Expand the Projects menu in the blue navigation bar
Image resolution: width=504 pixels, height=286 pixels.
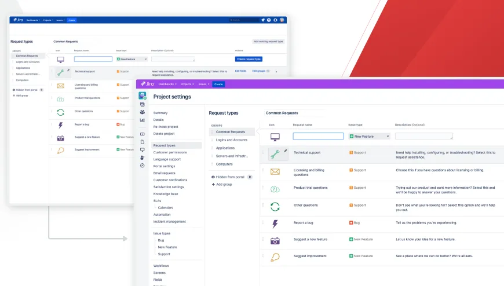(48, 20)
